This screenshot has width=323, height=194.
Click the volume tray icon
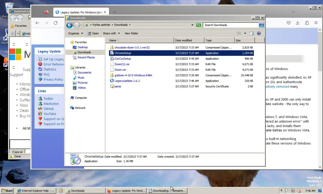tap(299, 191)
